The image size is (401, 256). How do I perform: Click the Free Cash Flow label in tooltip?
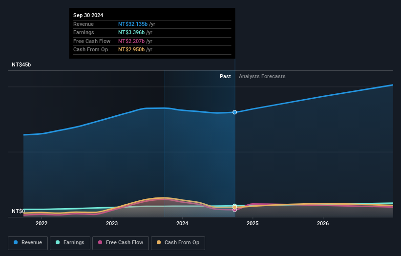[x=92, y=41]
